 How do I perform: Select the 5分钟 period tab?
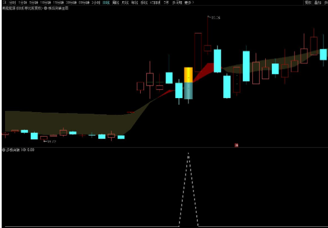pos(34,2)
